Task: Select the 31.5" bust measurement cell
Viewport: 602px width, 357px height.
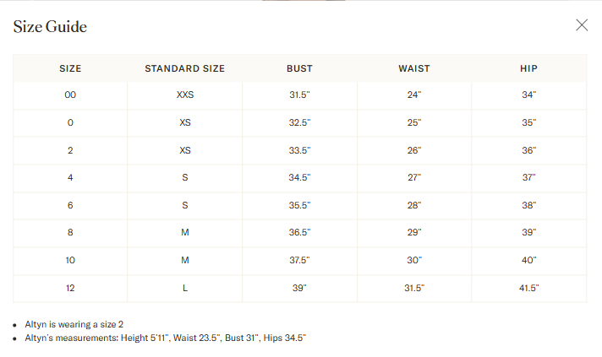Action: tap(299, 95)
